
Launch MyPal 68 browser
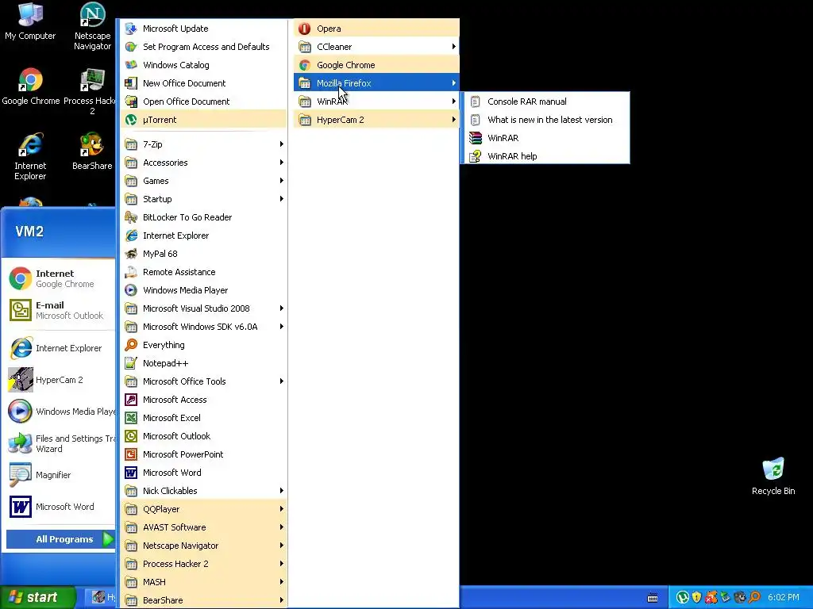pyautogui.click(x=204, y=254)
